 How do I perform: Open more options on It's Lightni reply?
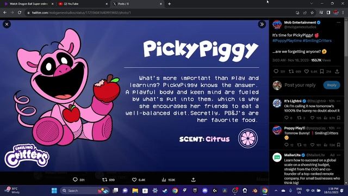click(x=338, y=101)
